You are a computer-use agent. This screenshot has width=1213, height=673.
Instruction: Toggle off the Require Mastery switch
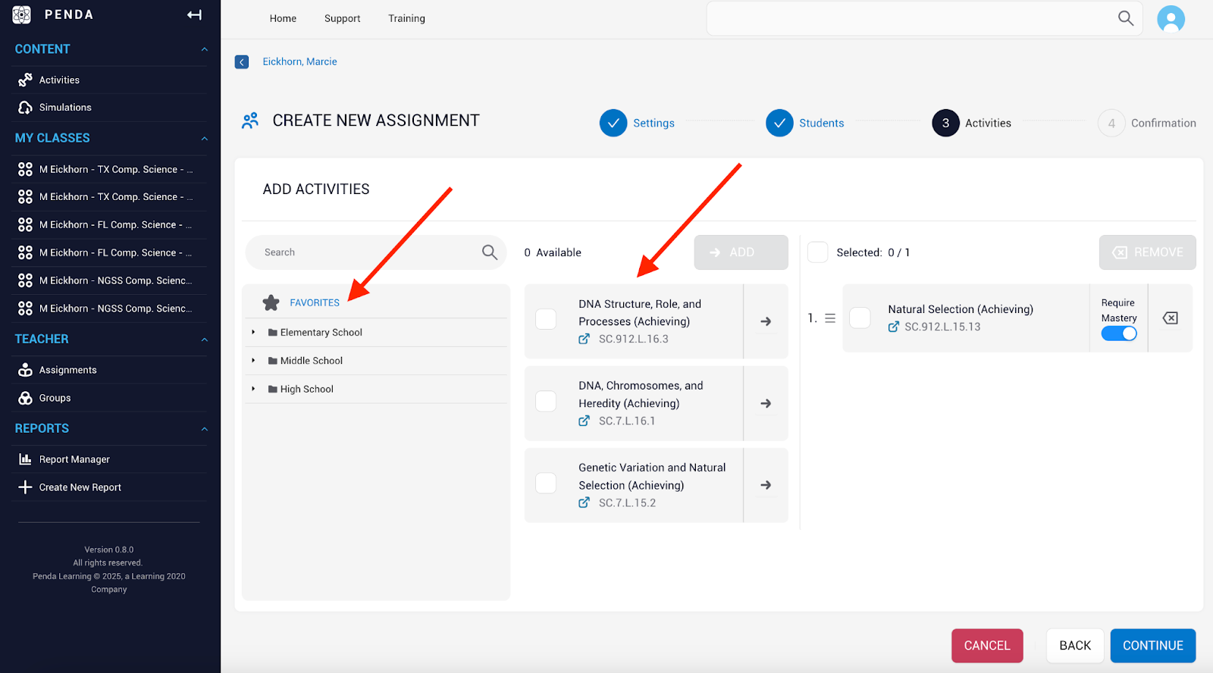tap(1118, 333)
